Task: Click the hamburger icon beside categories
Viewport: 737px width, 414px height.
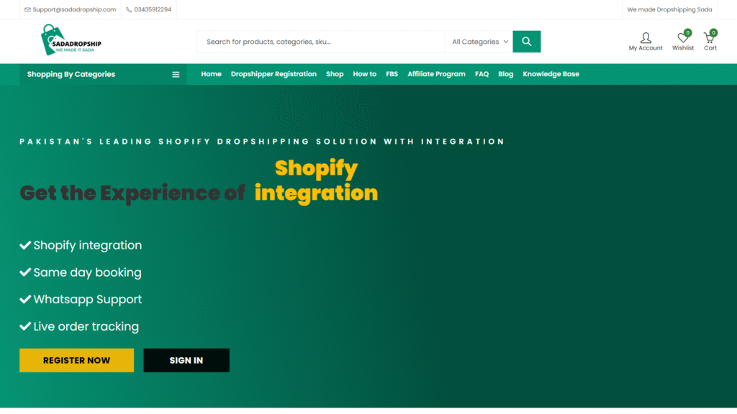Action: pos(176,74)
